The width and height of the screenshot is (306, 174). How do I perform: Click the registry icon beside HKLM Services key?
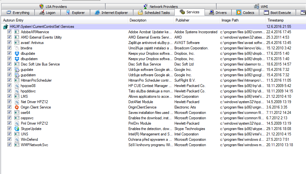[6, 27]
